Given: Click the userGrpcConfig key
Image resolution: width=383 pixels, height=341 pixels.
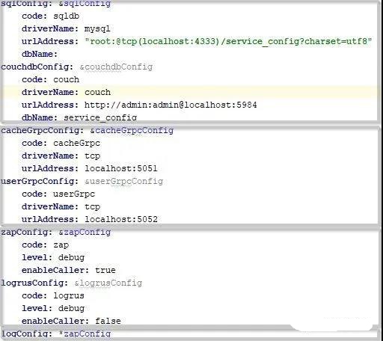Looking at the screenshot, I should (40, 182).
